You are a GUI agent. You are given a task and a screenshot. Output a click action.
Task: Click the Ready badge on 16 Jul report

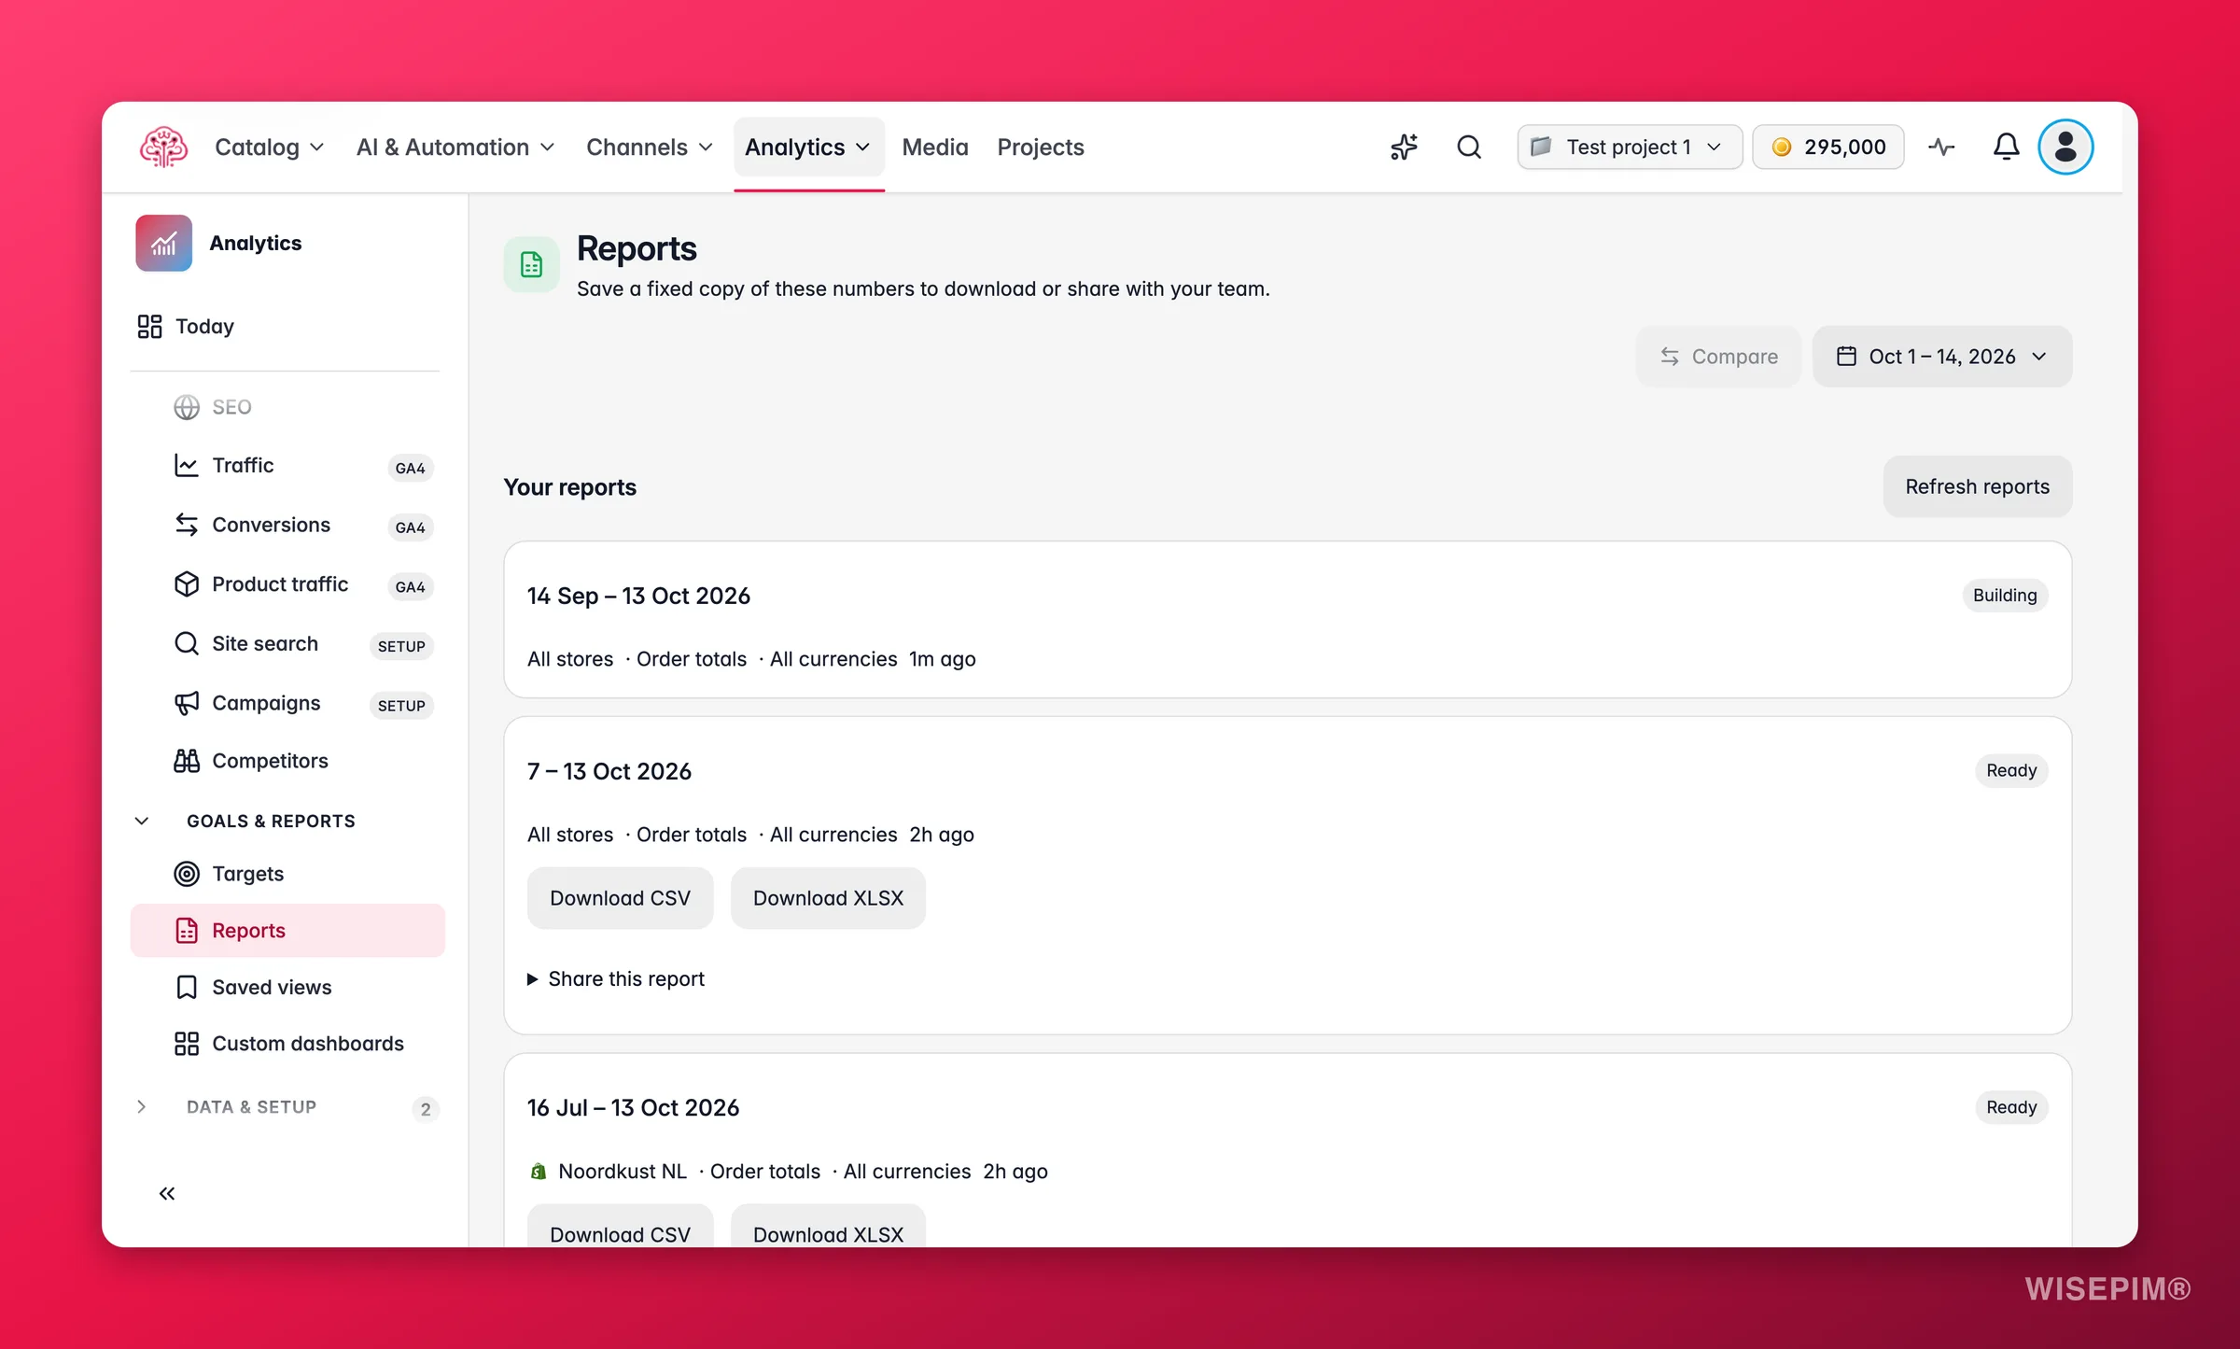click(x=2011, y=1107)
